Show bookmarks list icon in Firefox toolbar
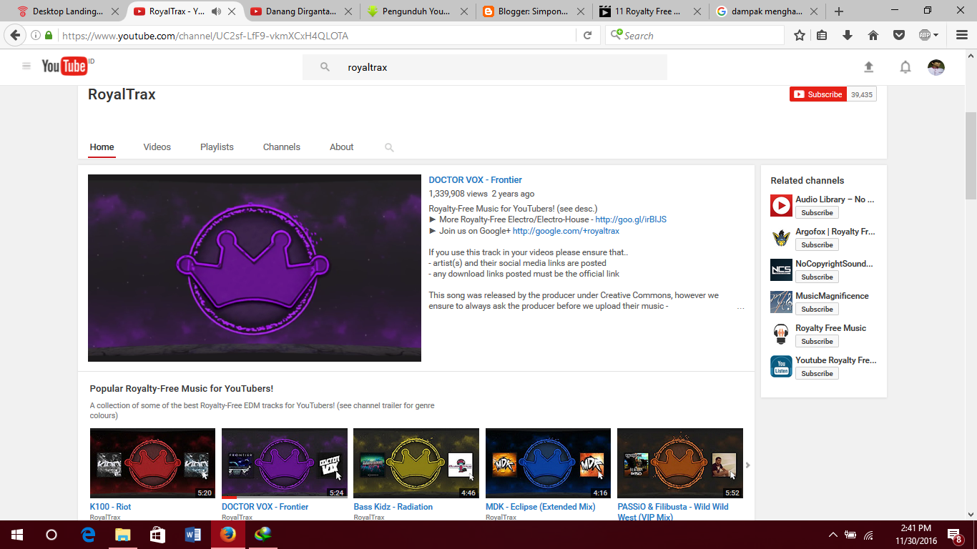 coord(822,35)
